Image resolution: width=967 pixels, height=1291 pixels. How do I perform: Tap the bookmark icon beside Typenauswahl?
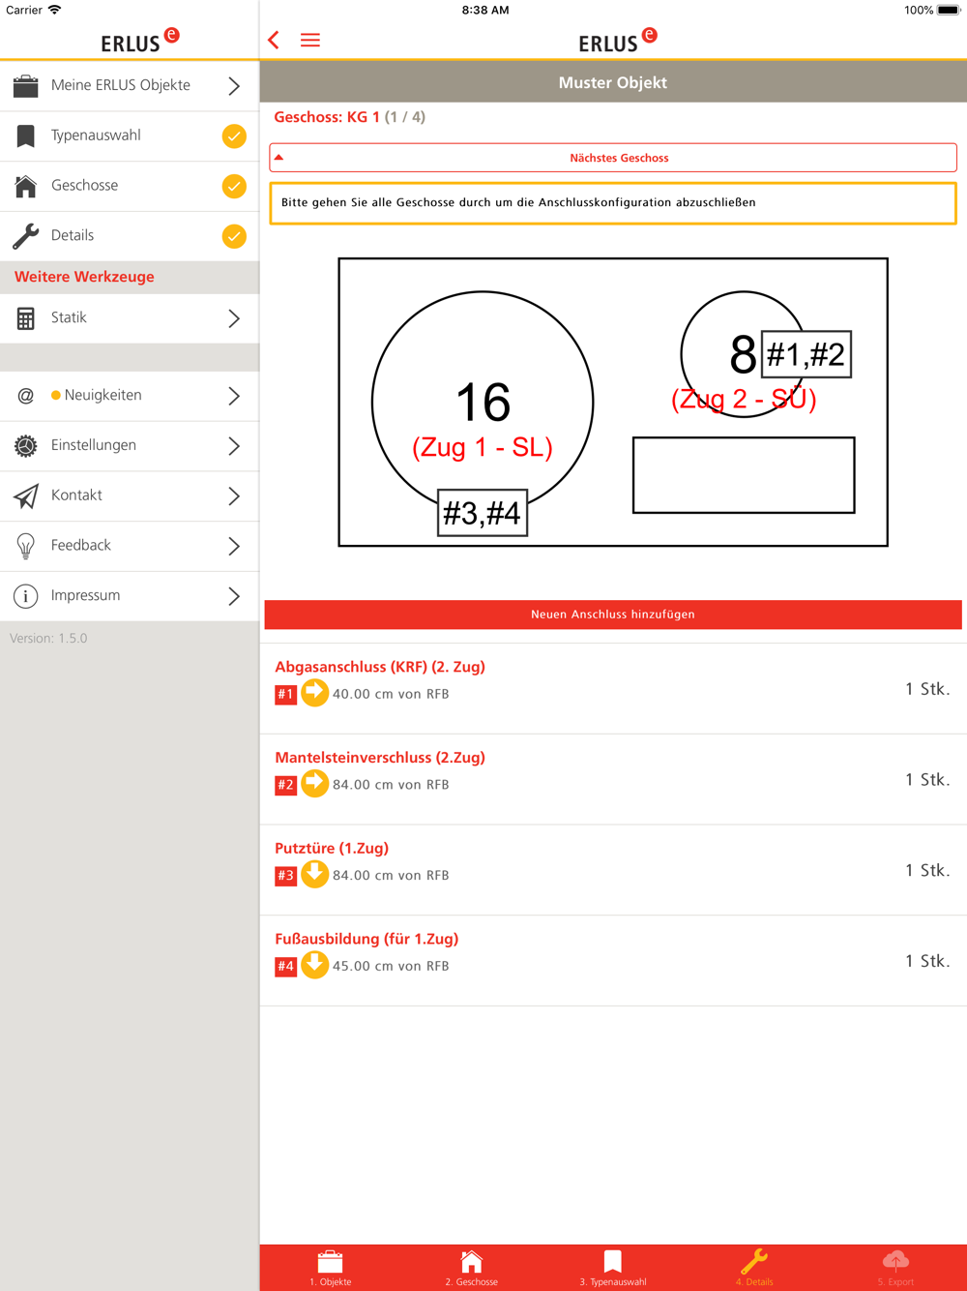(x=26, y=135)
